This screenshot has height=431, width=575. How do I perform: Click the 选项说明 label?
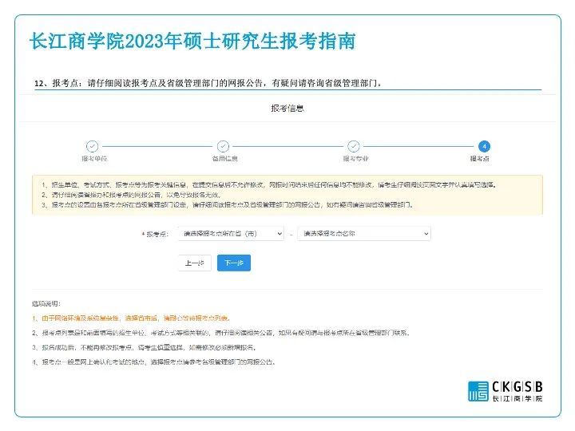click(x=46, y=303)
